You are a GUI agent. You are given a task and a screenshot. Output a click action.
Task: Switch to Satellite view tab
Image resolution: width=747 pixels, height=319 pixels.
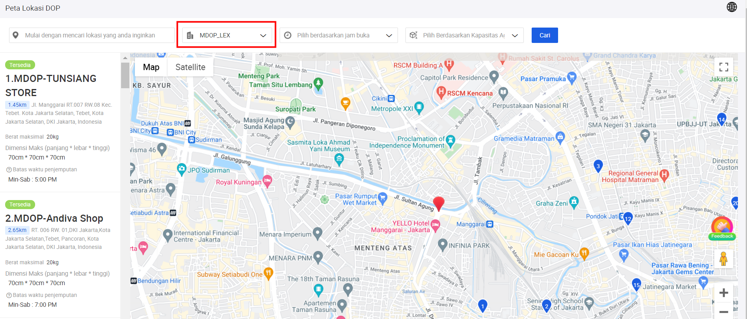[x=190, y=67]
